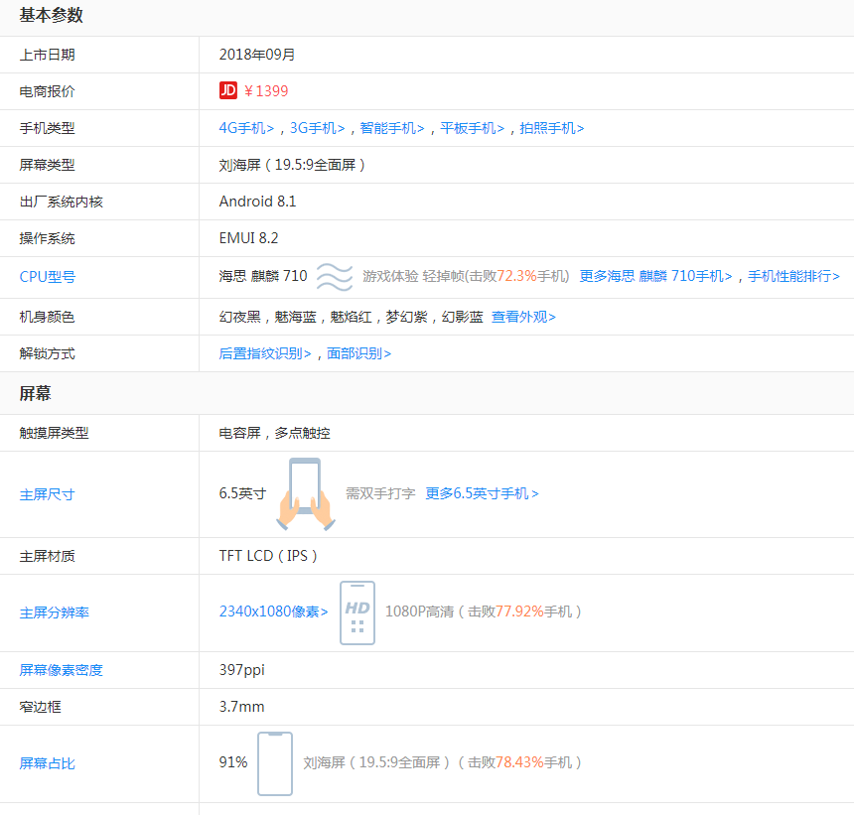Open the 拍照手机 link
The width and height of the screenshot is (854, 815).
point(548,128)
